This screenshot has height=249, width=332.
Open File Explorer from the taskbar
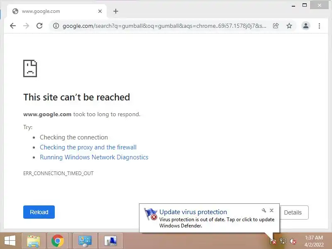(34, 241)
